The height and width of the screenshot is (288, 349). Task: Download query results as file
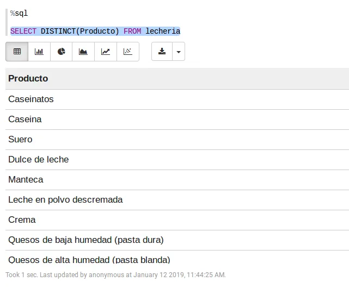(162, 52)
